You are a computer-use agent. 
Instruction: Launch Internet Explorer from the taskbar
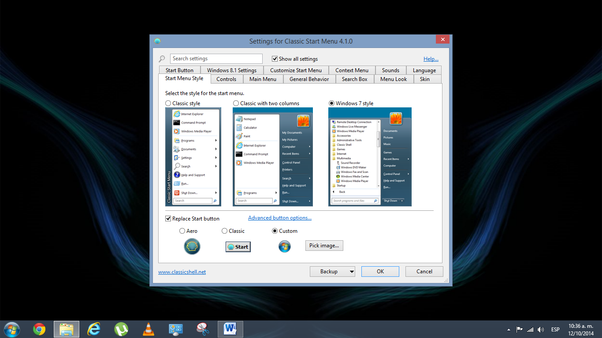tap(94, 329)
